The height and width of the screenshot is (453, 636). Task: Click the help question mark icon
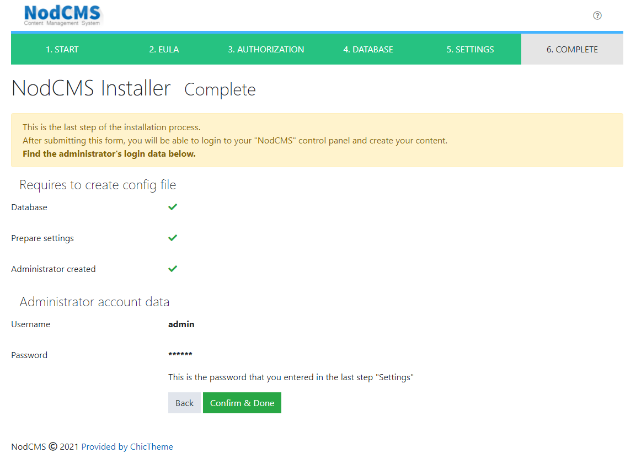[x=597, y=15]
